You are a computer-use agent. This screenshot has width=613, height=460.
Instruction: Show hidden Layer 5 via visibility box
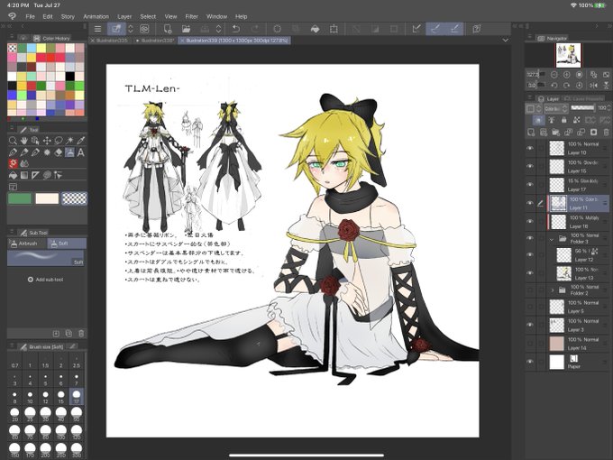pos(530,307)
